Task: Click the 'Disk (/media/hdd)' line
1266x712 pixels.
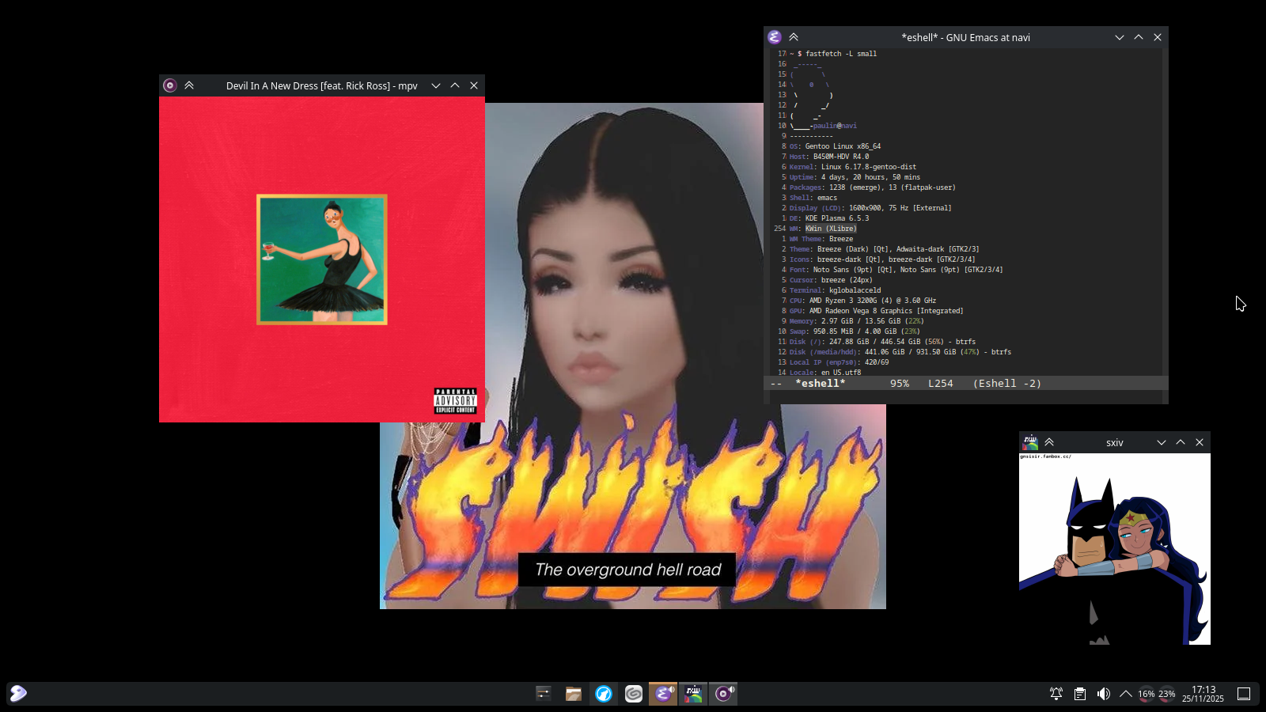Action: (900, 352)
